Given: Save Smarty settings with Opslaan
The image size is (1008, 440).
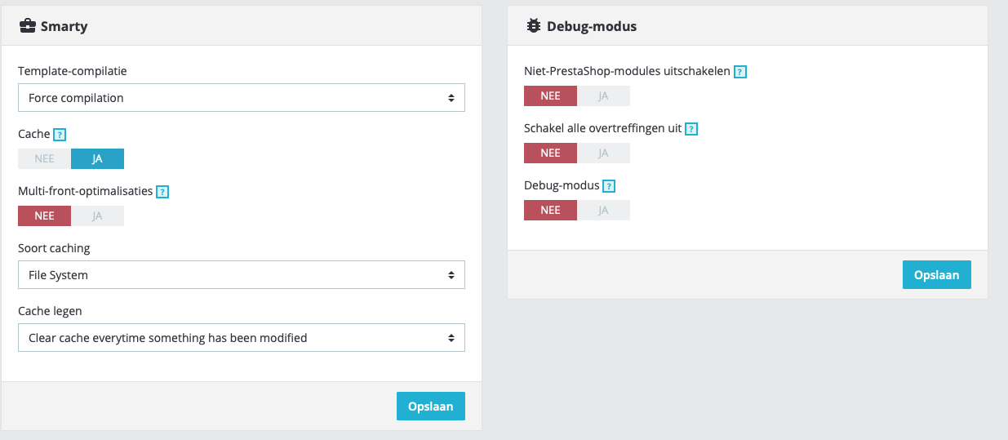Looking at the screenshot, I should pos(430,407).
